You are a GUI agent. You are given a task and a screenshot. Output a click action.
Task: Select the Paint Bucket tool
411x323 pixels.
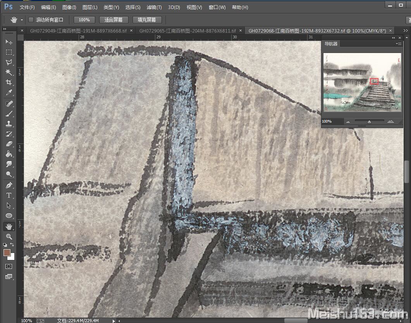9,154
